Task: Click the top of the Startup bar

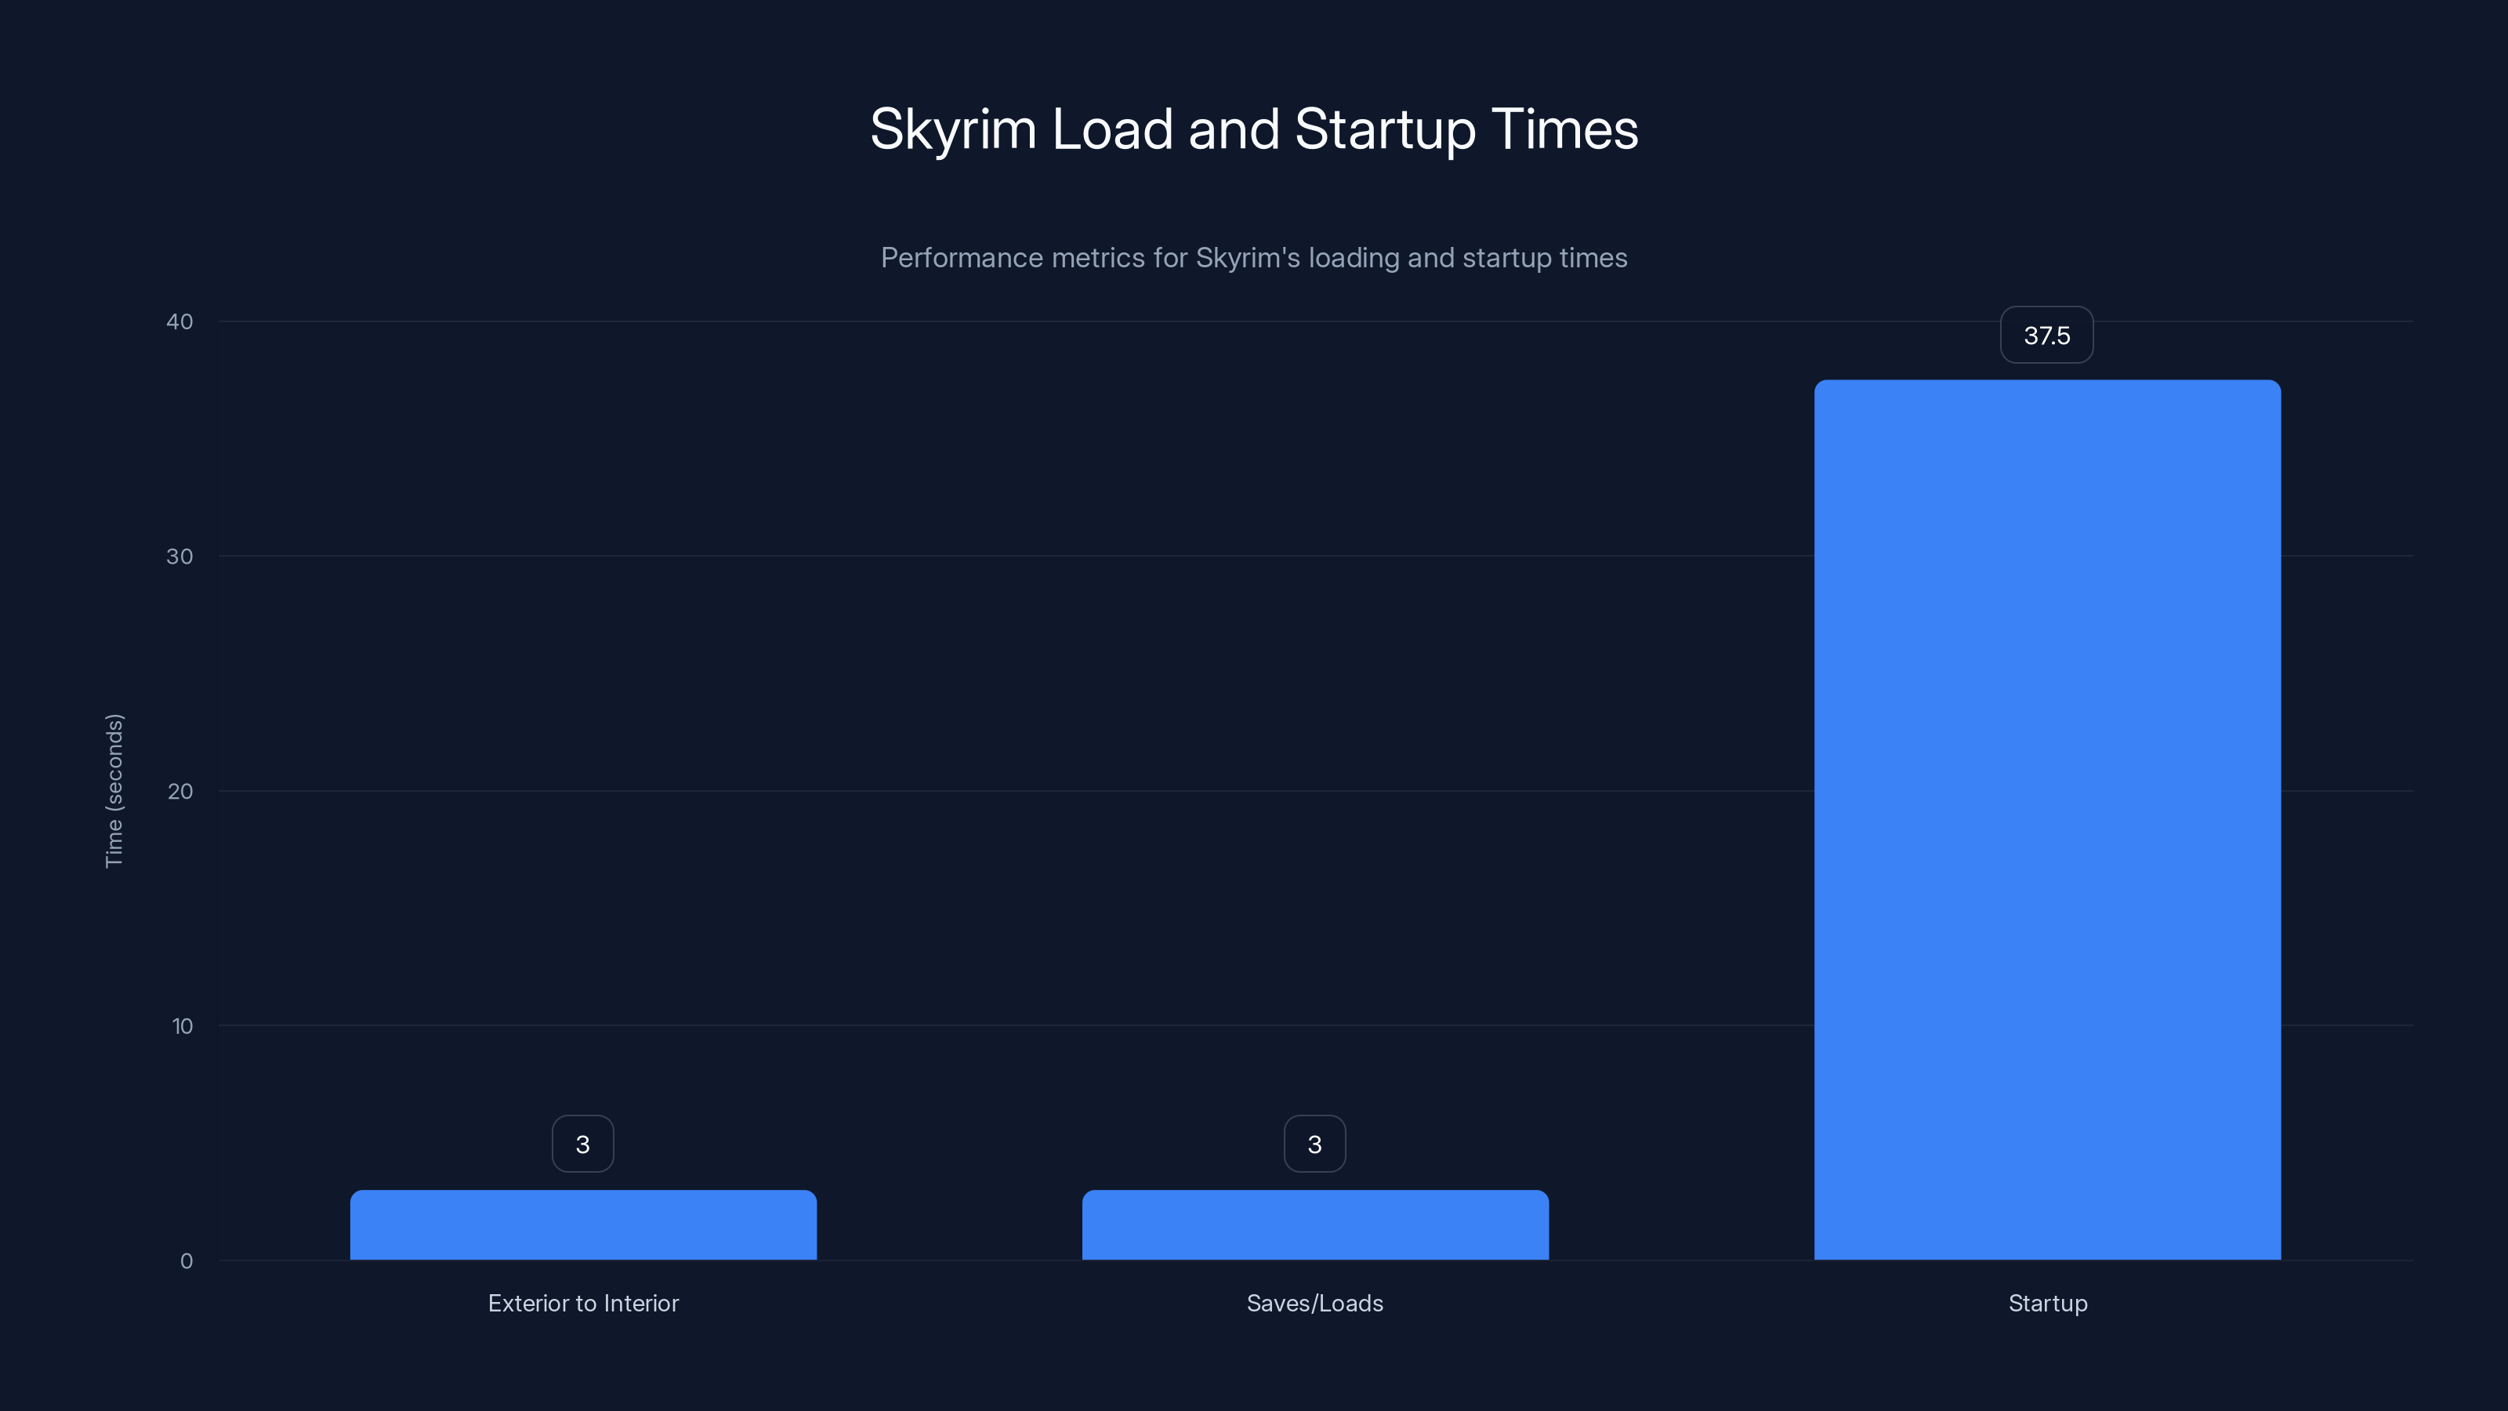Action: coord(2046,385)
